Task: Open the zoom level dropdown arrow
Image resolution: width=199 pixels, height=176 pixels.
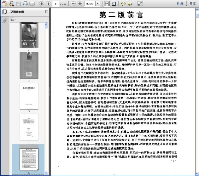Action: click(x=98, y=4)
